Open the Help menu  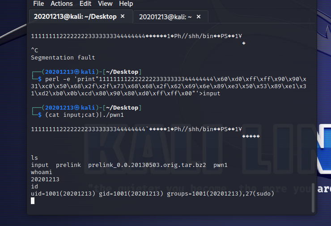pyautogui.click(x=126, y=4)
